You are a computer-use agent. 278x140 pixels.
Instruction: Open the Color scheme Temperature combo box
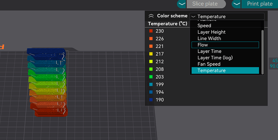click(x=227, y=16)
